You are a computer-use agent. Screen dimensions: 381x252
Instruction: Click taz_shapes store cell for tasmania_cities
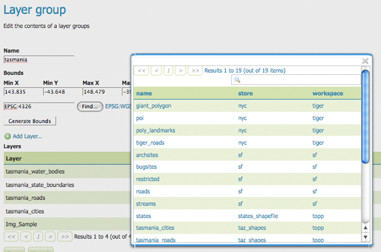pyautogui.click(x=252, y=228)
